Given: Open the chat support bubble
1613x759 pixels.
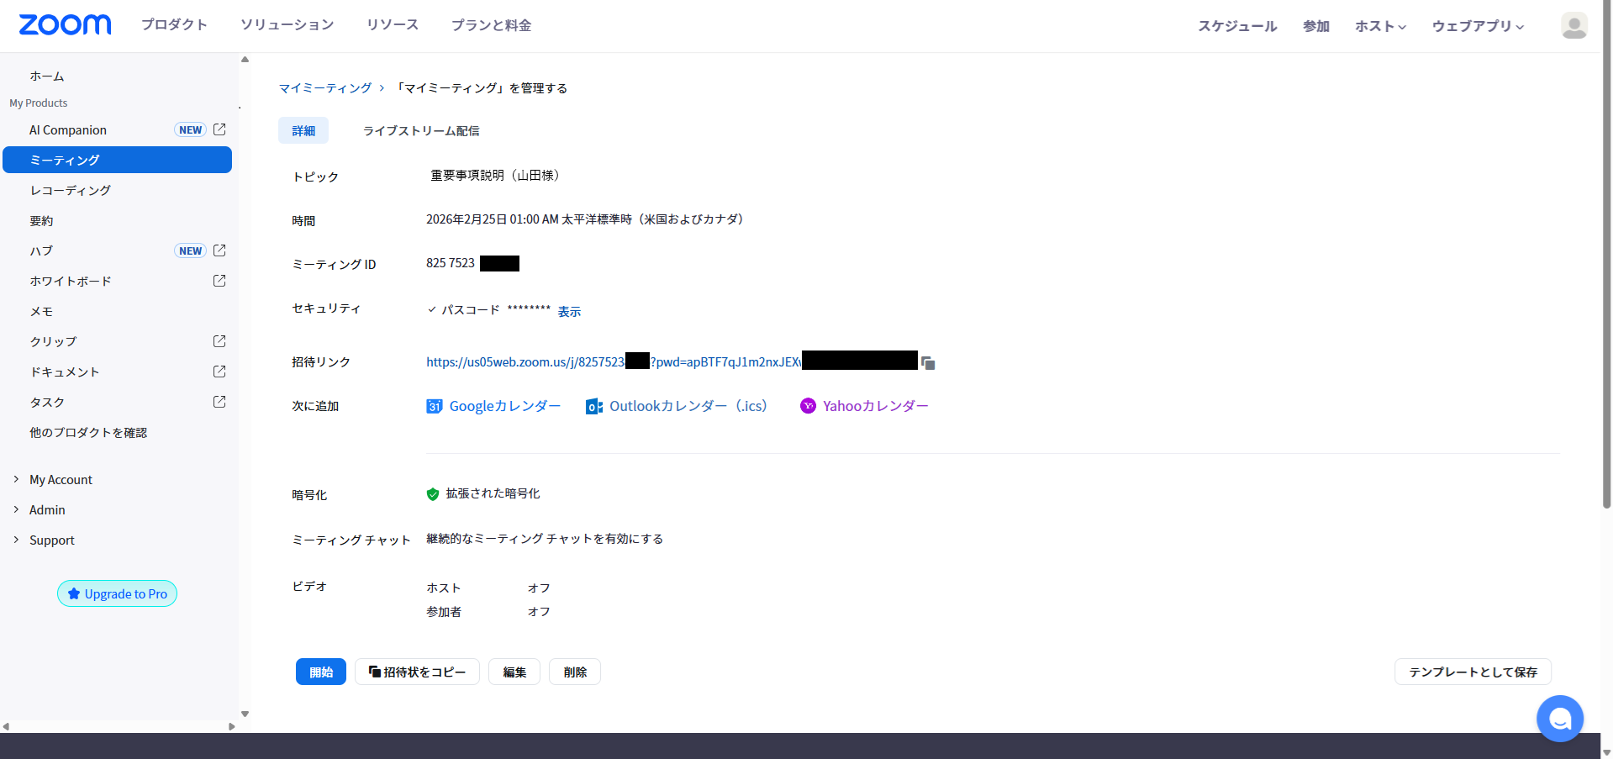Looking at the screenshot, I should pyautogui.click(x=1559, y=719).
